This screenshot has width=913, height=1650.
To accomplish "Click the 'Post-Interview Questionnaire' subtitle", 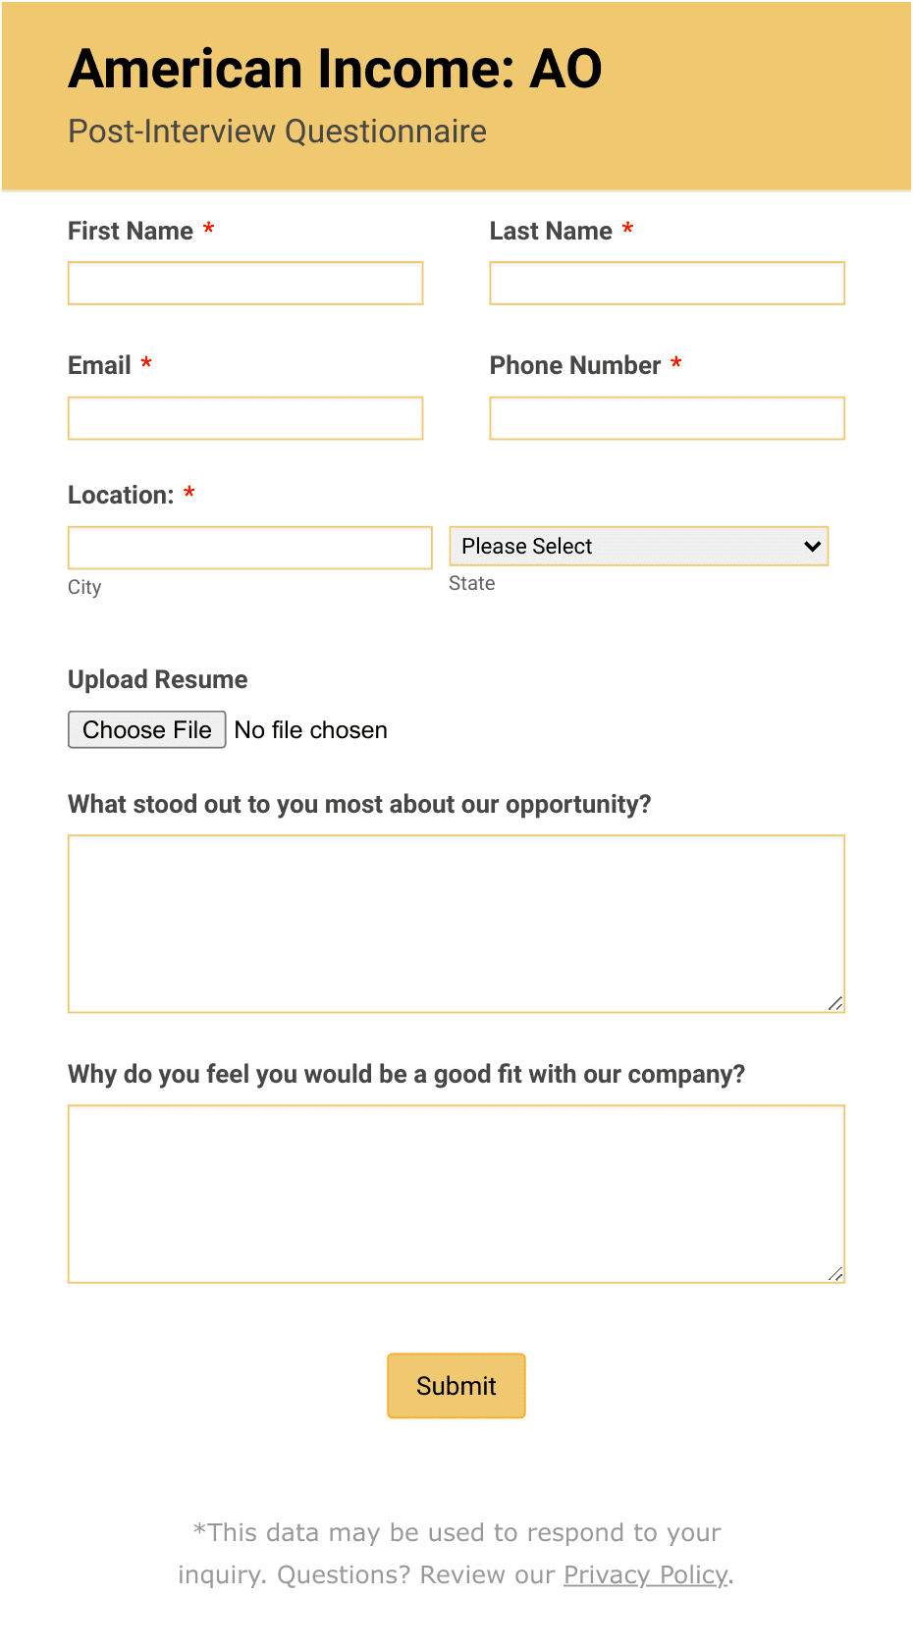I will pos(278,132).
